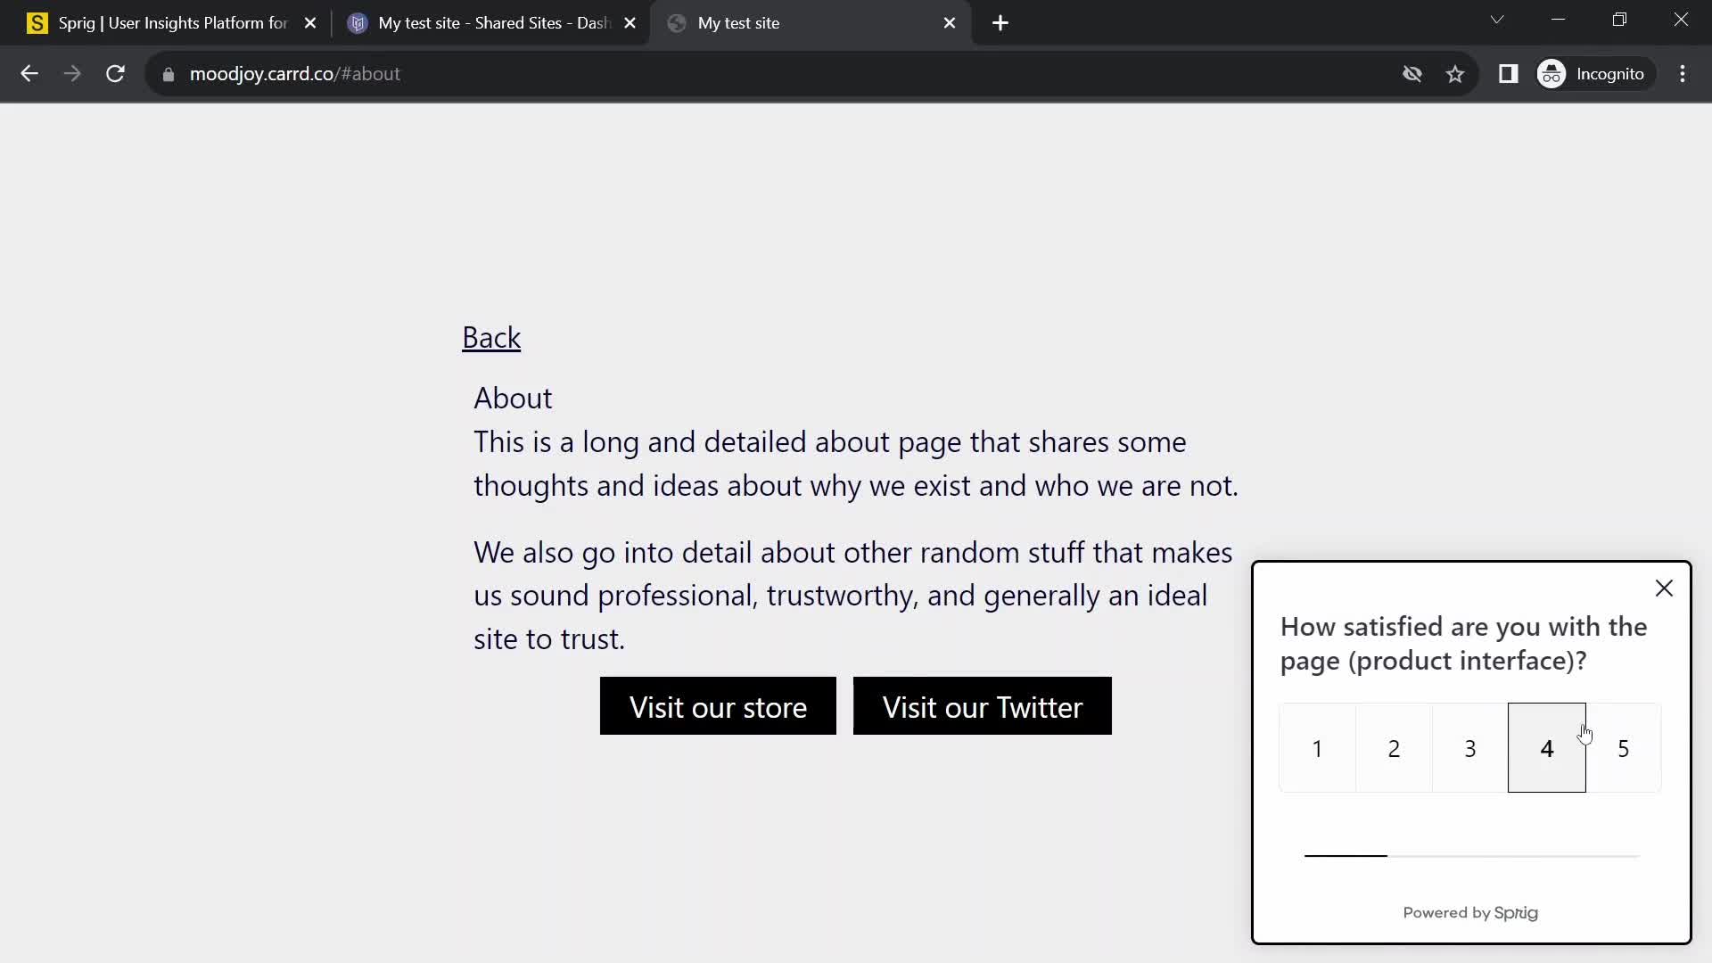This screenshot has height=963, width=1712.
Task: Reload the current page
Action: point(115,74)
